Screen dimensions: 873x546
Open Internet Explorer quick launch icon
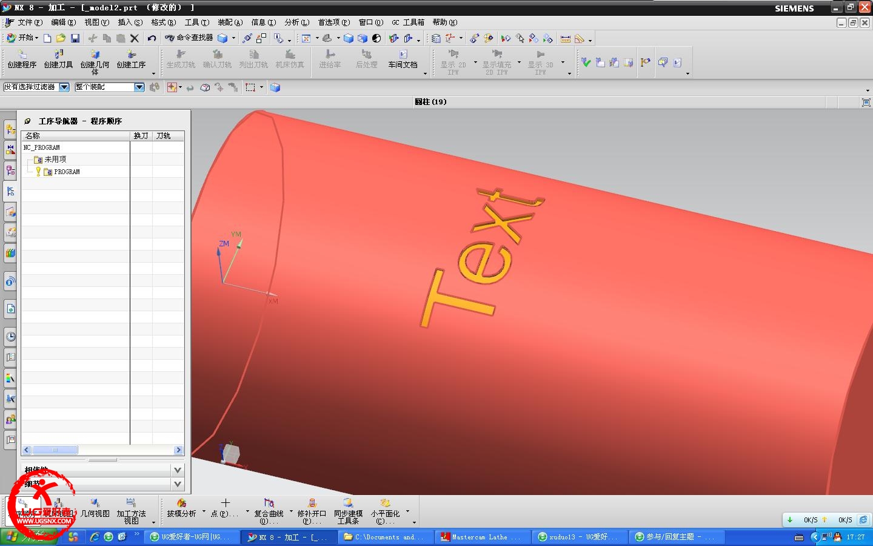click(95, 537)
